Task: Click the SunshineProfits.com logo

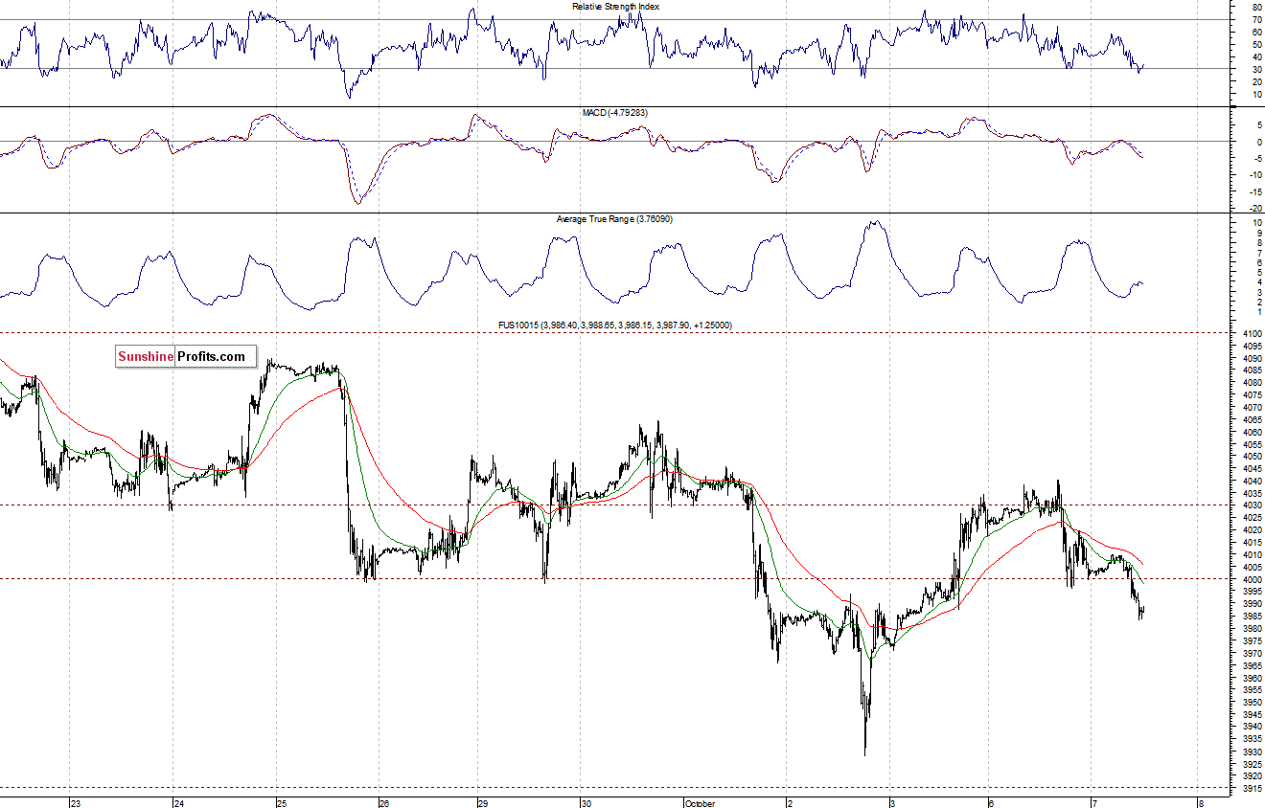Action: (186, 357)
